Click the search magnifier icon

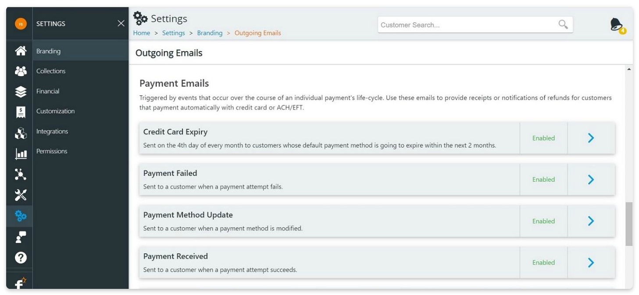coord(563,25)
